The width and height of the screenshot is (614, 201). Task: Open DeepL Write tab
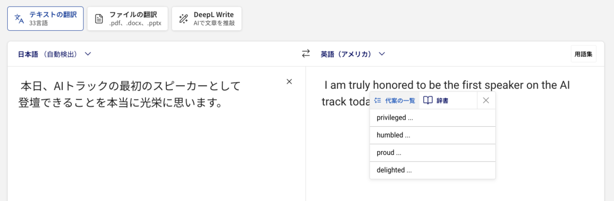[x=207, y=18]
